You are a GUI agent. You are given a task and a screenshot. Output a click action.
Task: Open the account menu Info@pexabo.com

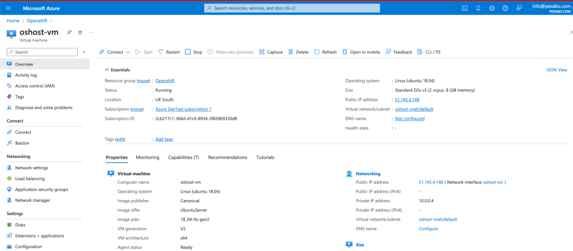[551, 8]
